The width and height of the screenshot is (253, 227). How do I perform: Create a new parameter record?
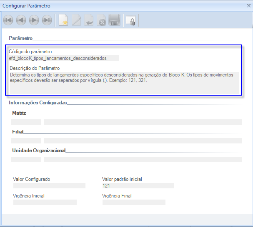tap(63, 20)
